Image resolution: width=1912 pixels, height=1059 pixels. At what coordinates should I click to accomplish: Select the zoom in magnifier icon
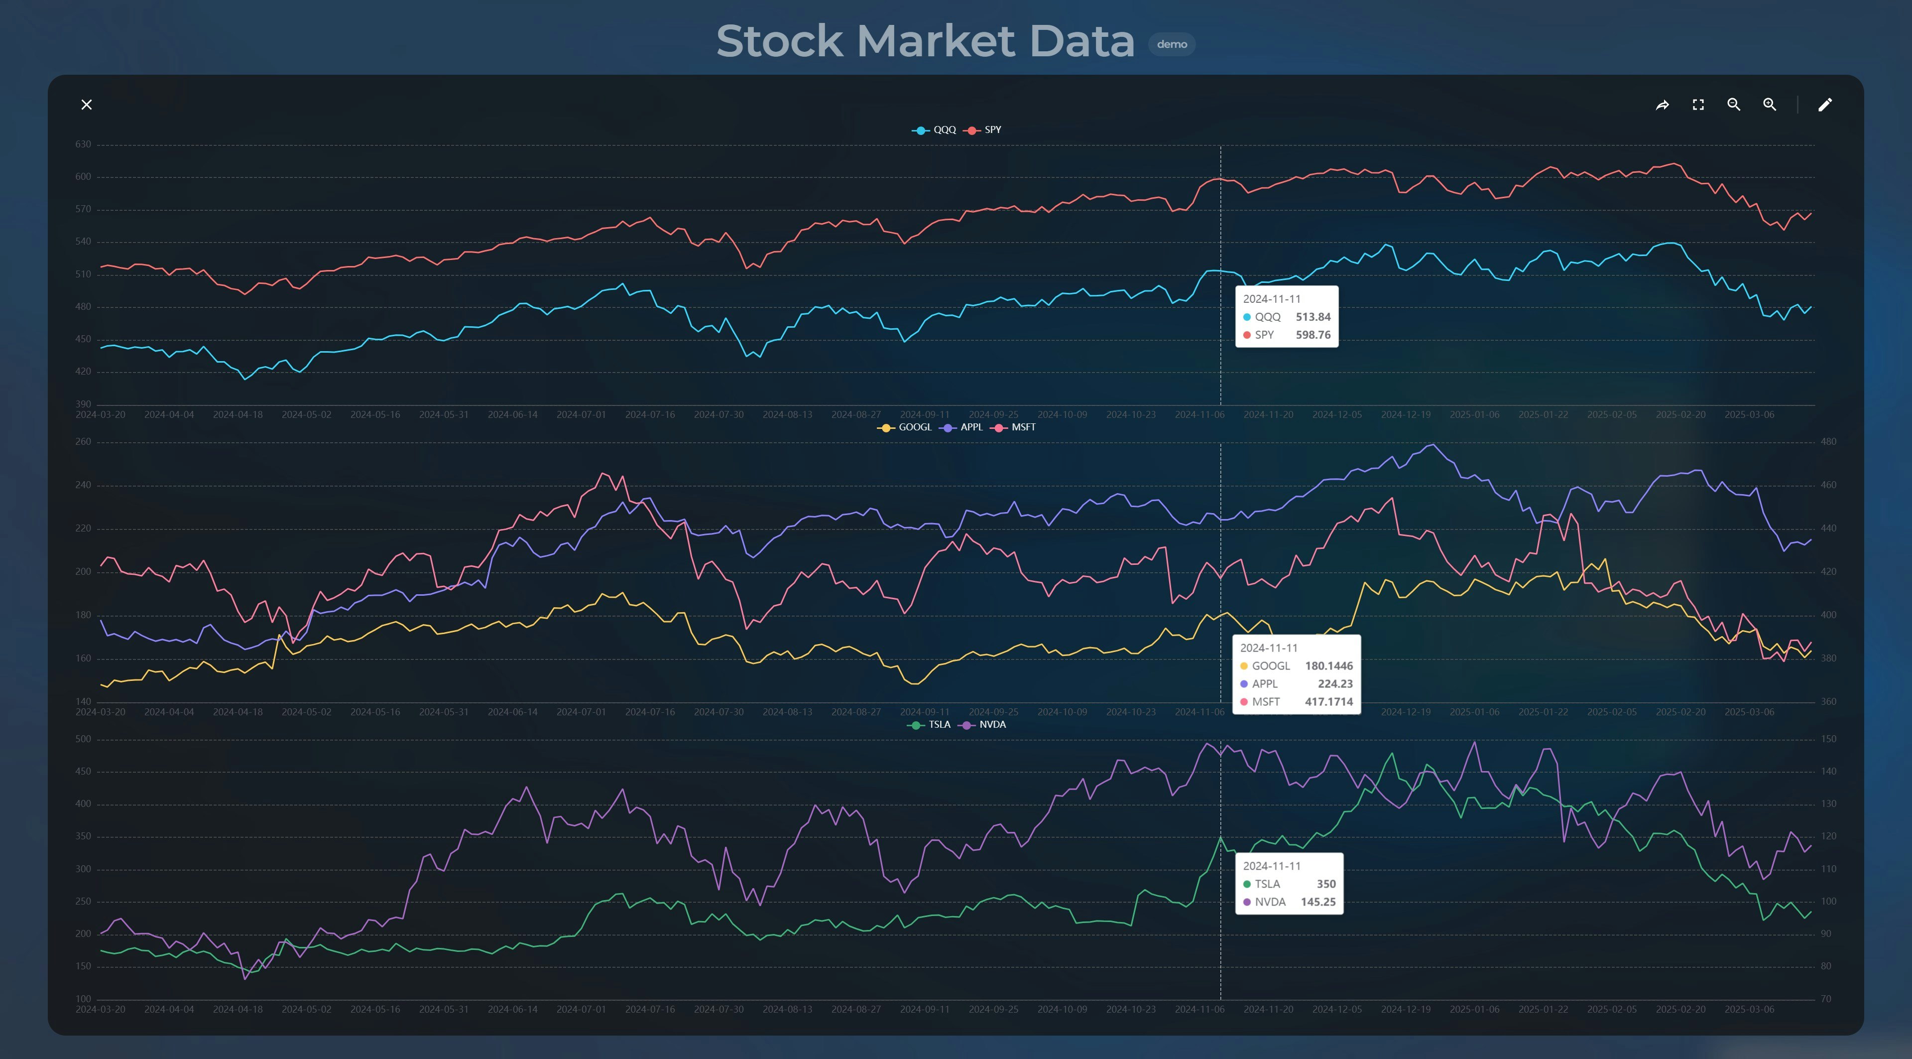coord(1770,104)
